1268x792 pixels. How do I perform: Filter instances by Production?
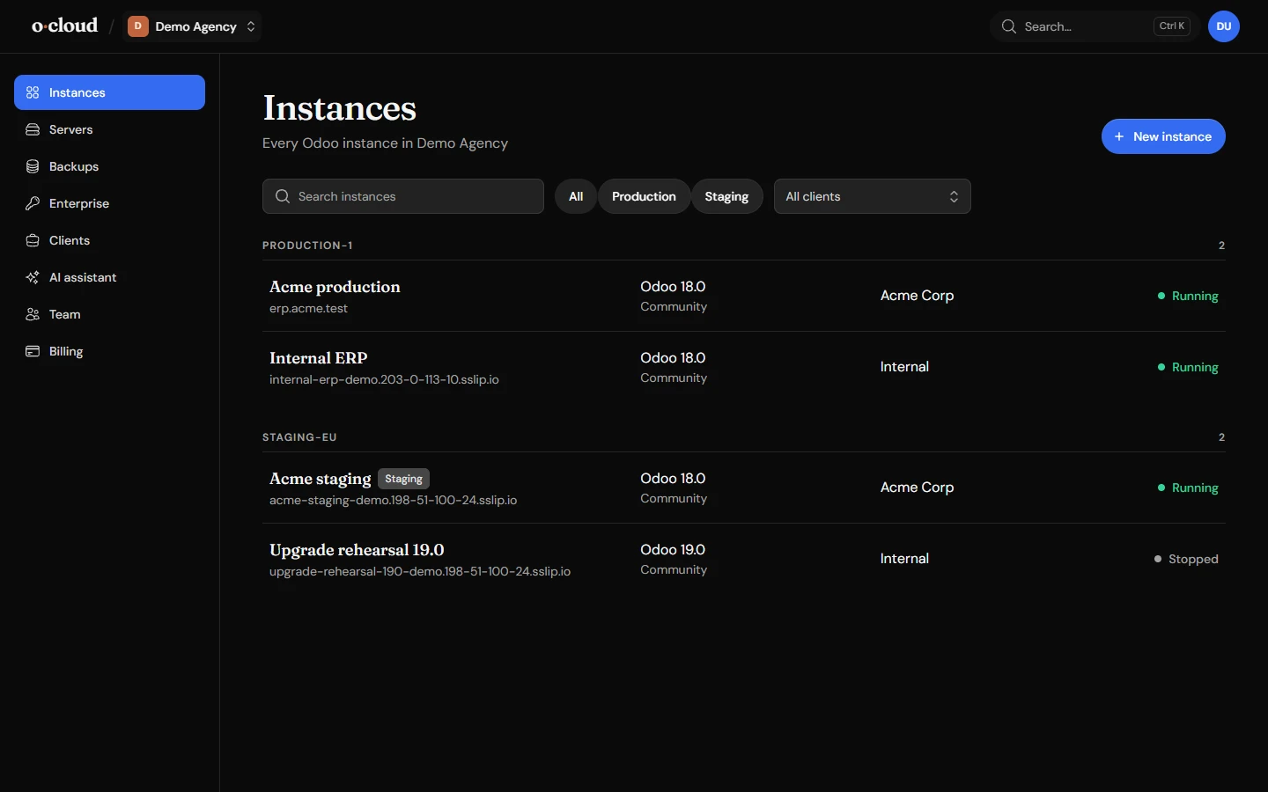tap(645, 196)
